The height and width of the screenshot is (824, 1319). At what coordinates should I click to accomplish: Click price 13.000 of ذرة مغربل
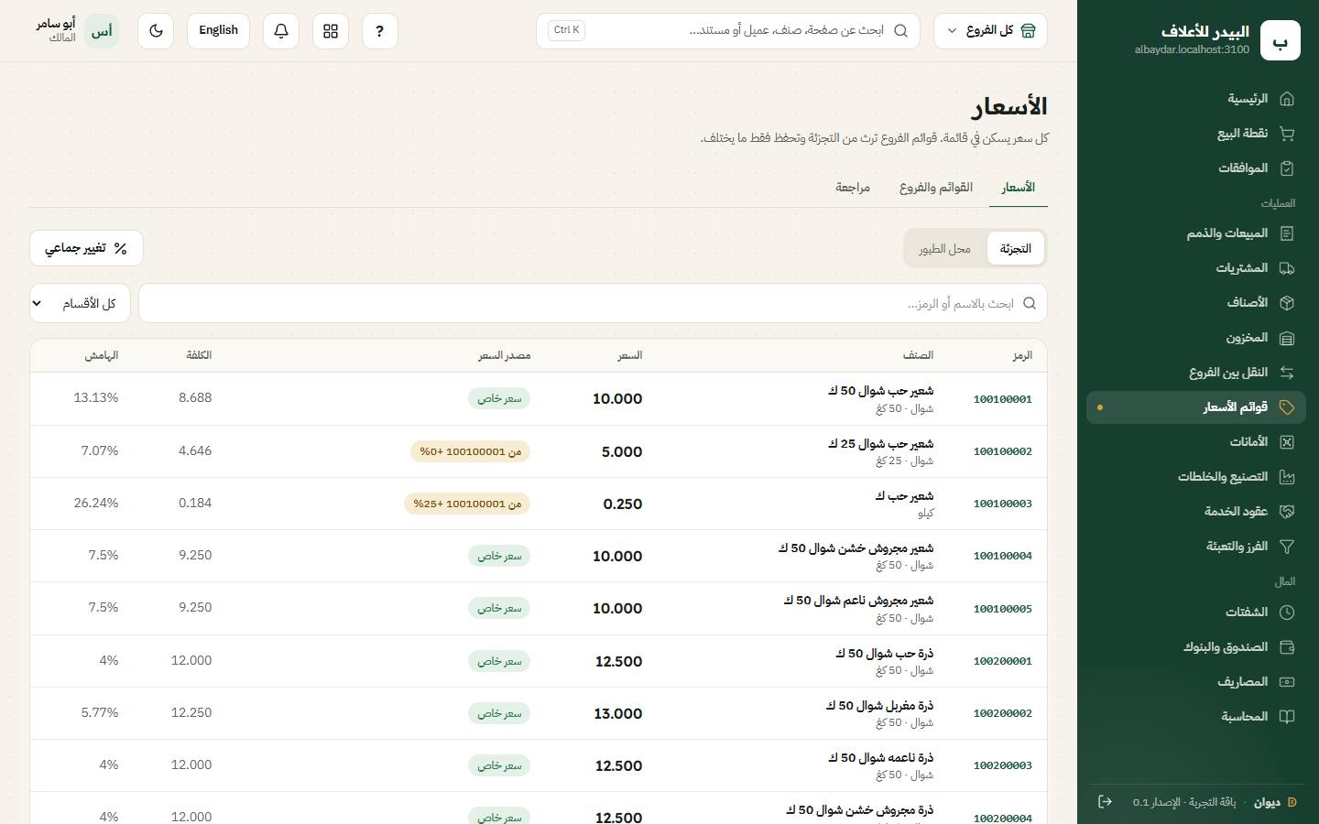click(x=618, y=713)
